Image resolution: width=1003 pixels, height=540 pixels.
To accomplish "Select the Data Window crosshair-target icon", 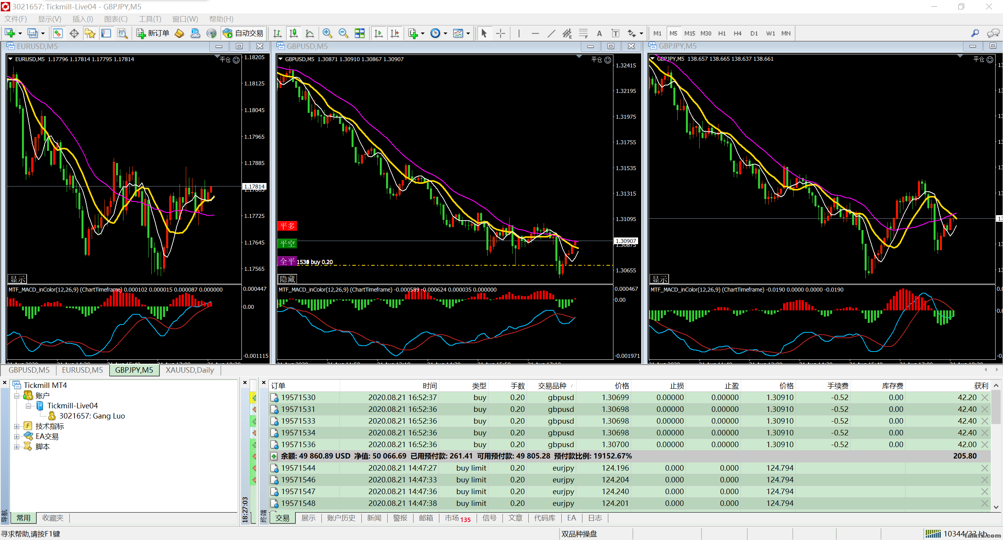I will pyautogui.click(x=74, y=33).
